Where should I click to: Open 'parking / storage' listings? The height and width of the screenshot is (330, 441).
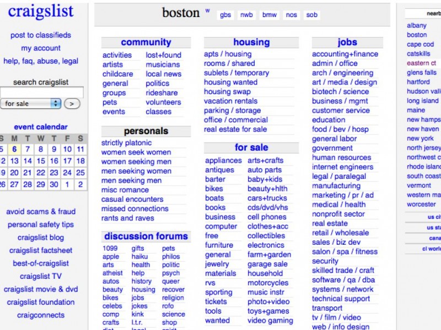click(232, 111)
